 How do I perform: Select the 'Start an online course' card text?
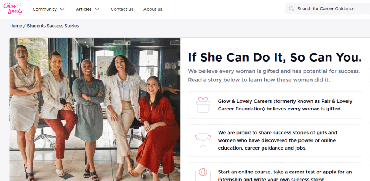coord(285,175)
